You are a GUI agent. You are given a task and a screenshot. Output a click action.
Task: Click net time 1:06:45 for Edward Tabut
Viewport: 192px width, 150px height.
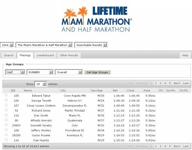click(119, 96)
